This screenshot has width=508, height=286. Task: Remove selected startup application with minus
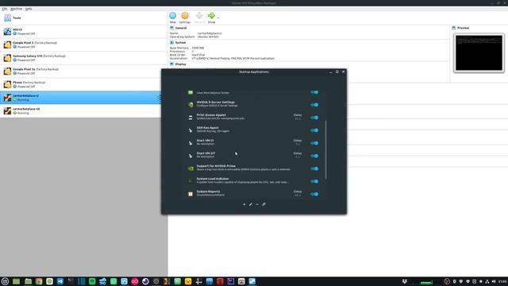257,204
